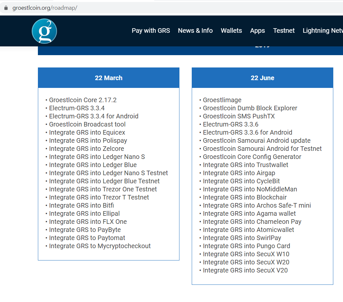The height and width of the screenshot is (302, 343).
Task: Click Integrate GRS into Chameleon Pay
Action: click(x=252, y=222)
